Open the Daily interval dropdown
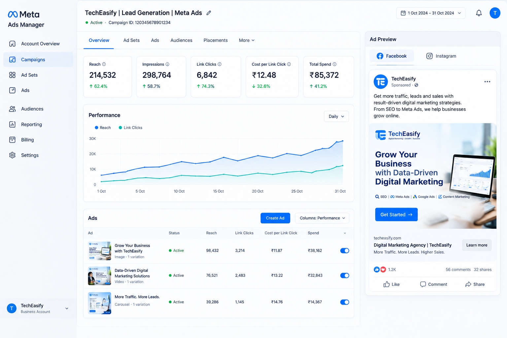Image resolution: width=507 pixels, height=338 pixels. tap(336, 117)
